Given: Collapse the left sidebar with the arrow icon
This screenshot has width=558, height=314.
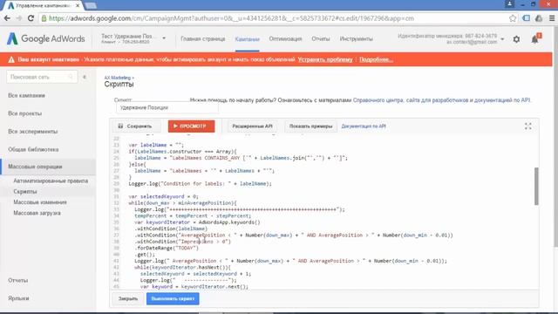Looking at the screenshot, I should (85, 77).
